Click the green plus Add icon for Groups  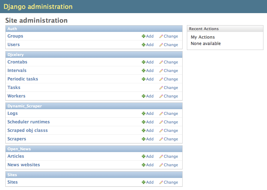pos(144,36)
